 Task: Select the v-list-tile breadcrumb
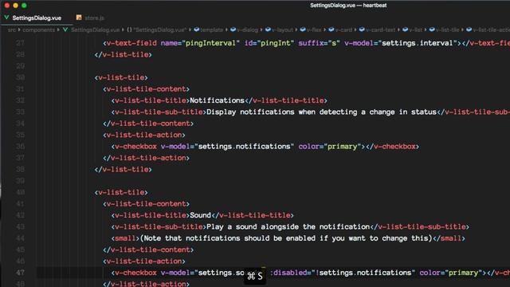click(x=448, y=30)
